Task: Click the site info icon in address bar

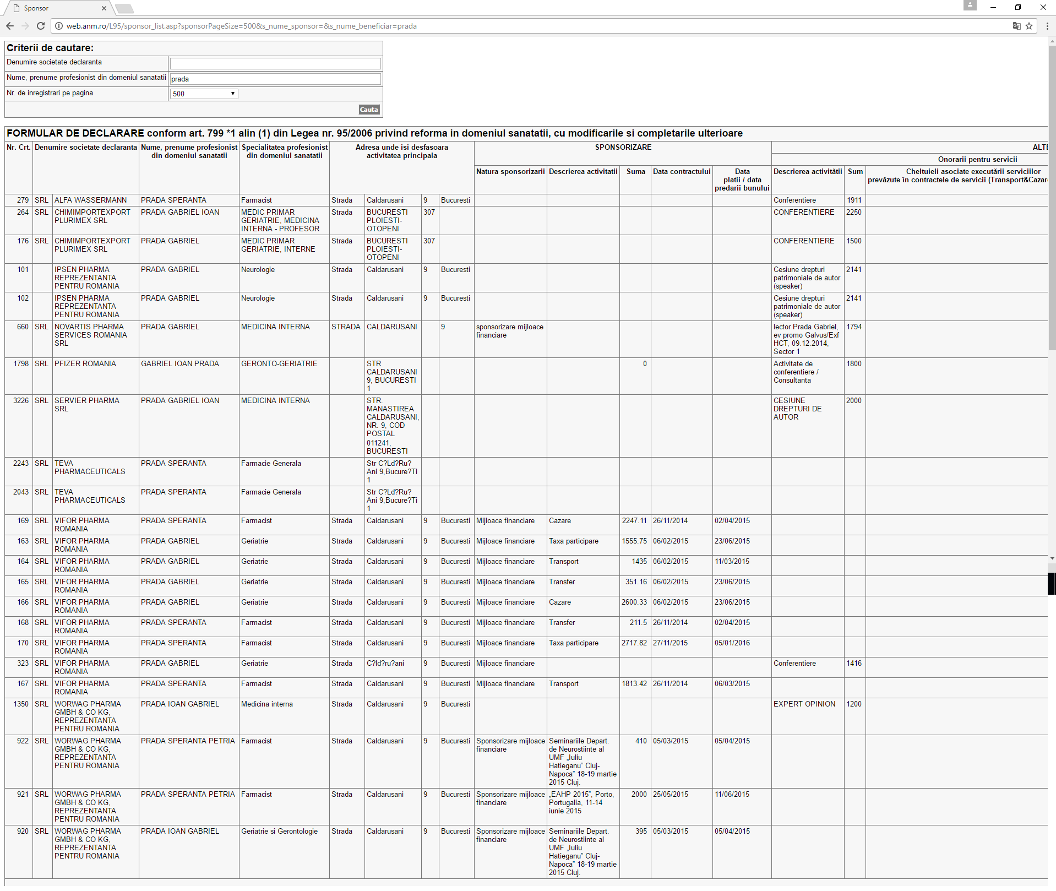Action: tap(59, 26)
